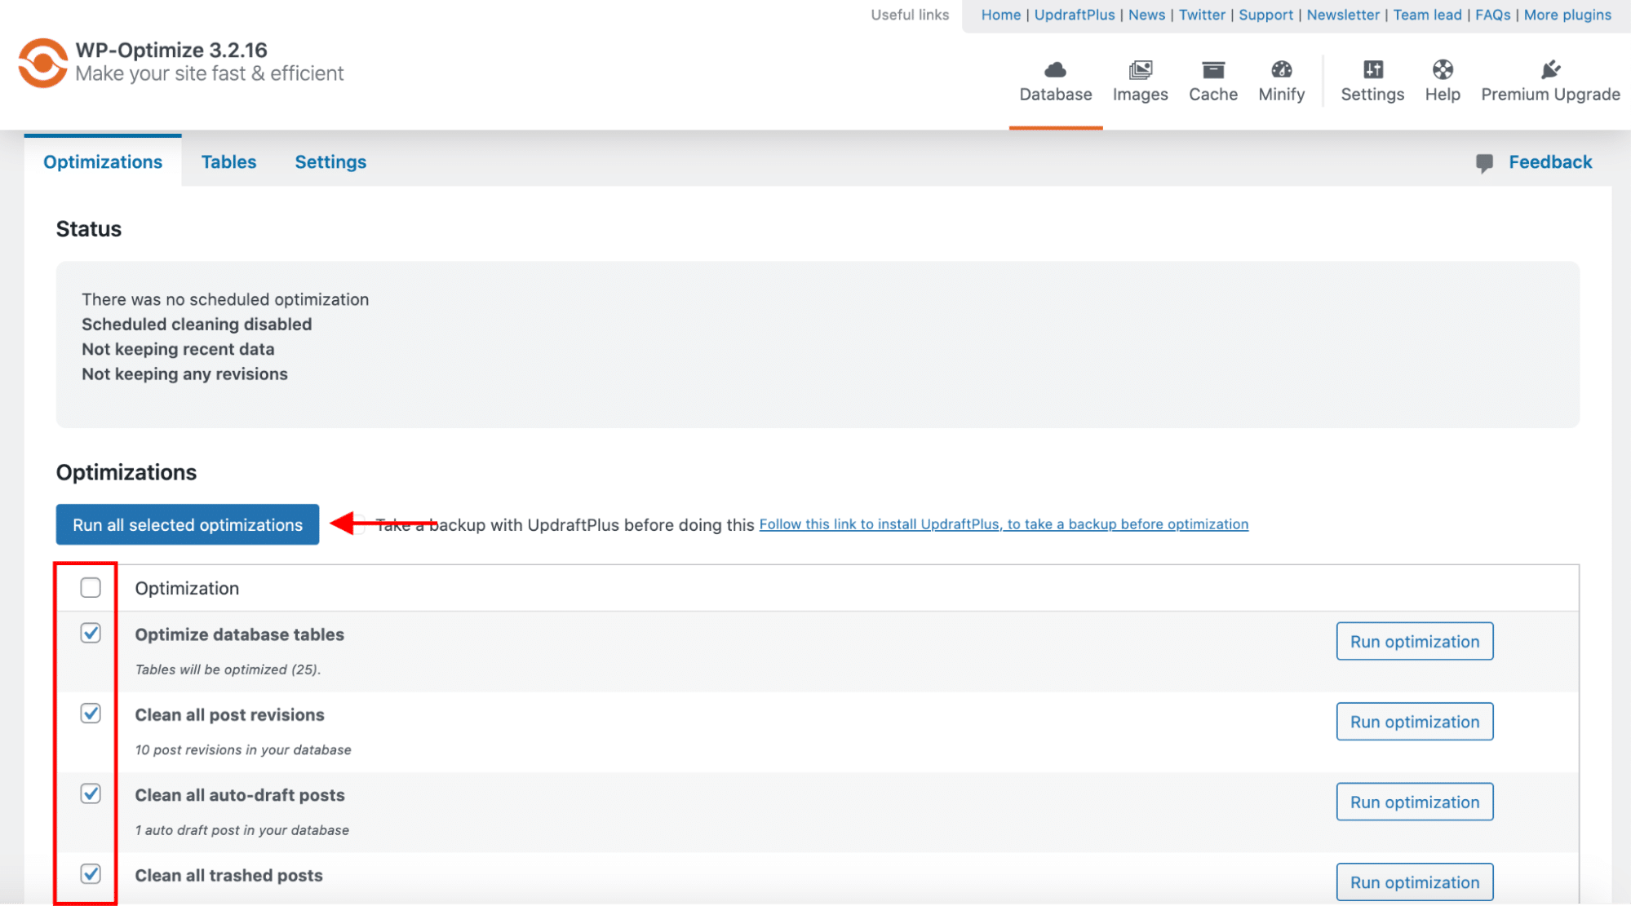Select the Premium Upgrade plug icon
The height and width of the screenshot is (906, 1631).
coord(1549,68)
